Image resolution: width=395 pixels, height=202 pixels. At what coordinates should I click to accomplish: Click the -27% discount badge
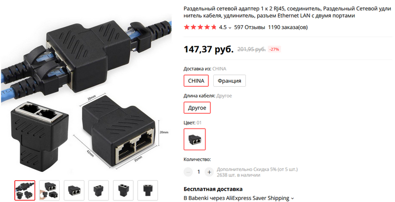[274, 49]
